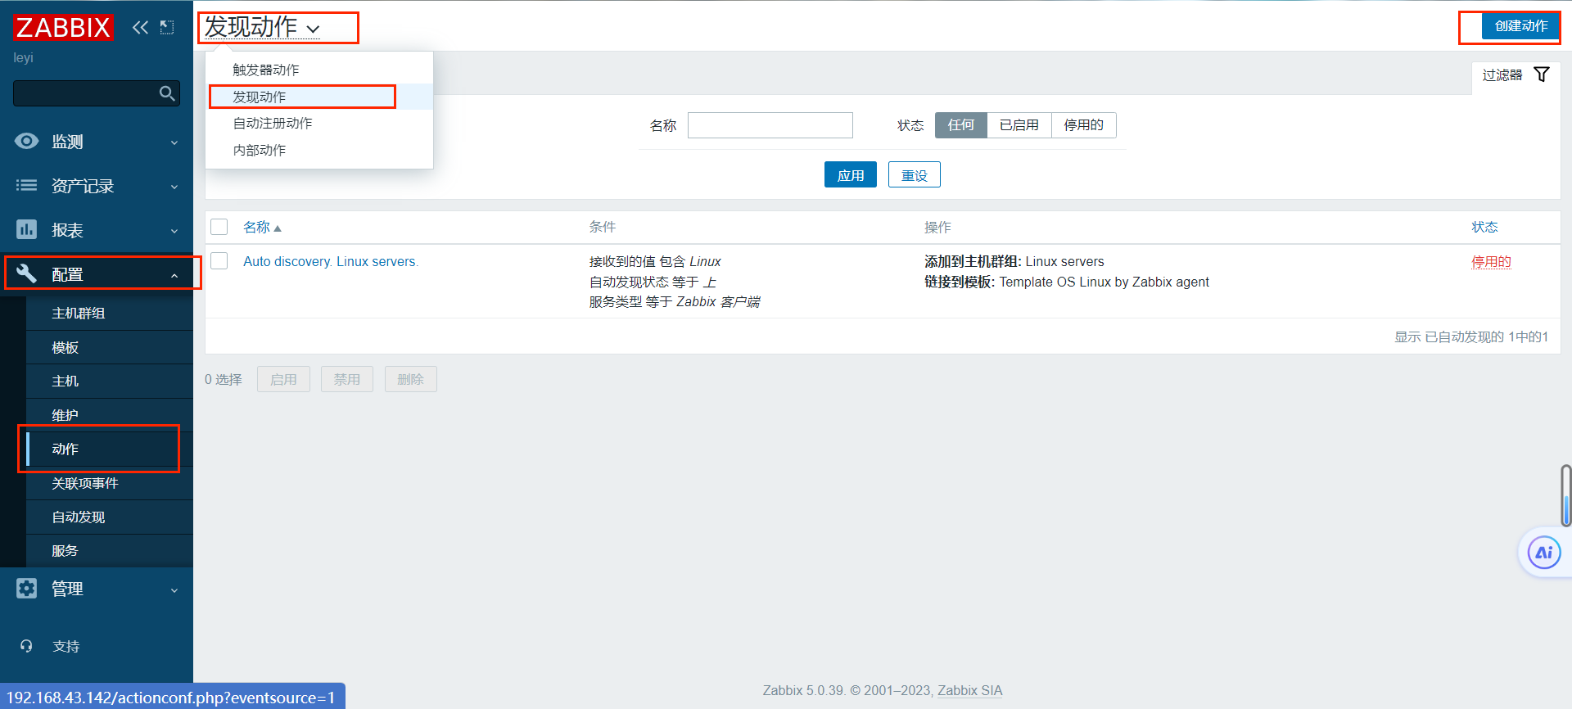Choose 内部动作 from the dropdown
Screen dimensions: 1572x709
coord(319,150)
